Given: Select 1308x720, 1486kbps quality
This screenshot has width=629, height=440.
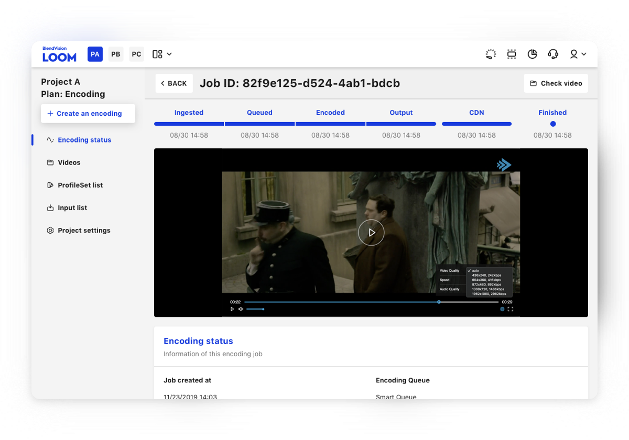Looking at the screenshot, I should [488, 289].
